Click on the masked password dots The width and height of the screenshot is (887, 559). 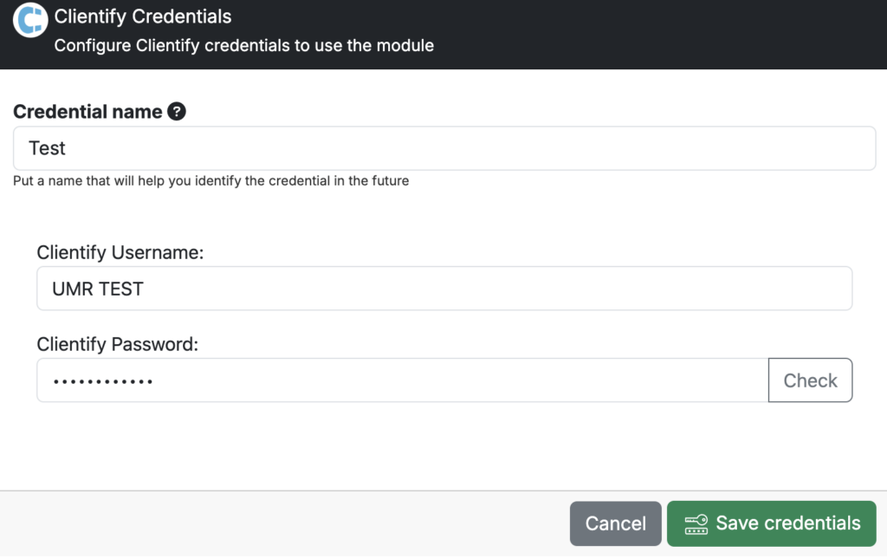click(102, 382)
